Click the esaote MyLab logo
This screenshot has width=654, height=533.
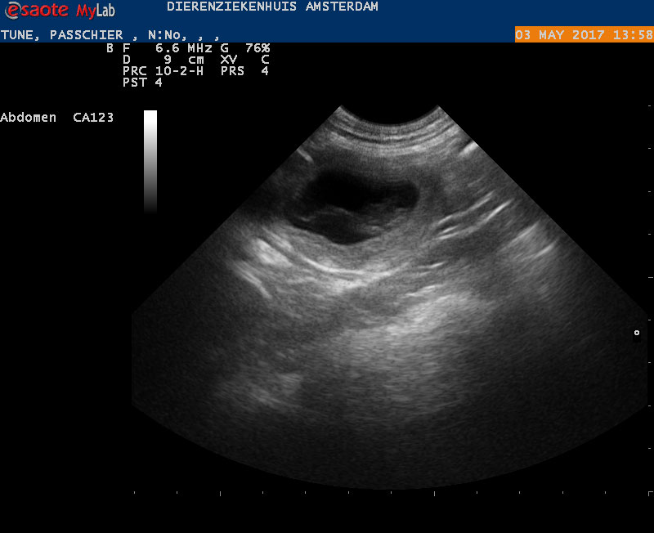click(60, 11)
